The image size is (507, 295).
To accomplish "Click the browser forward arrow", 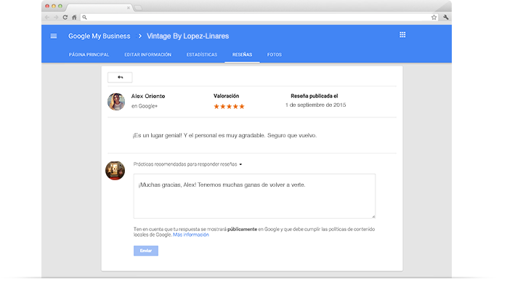I will 56,17.
